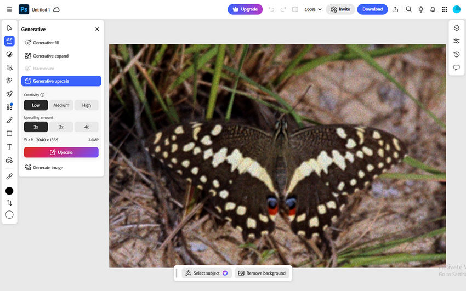This screenshot has width=466, height=291.
Task: Select the Eyedropper tool
Action: coord(9,176)
